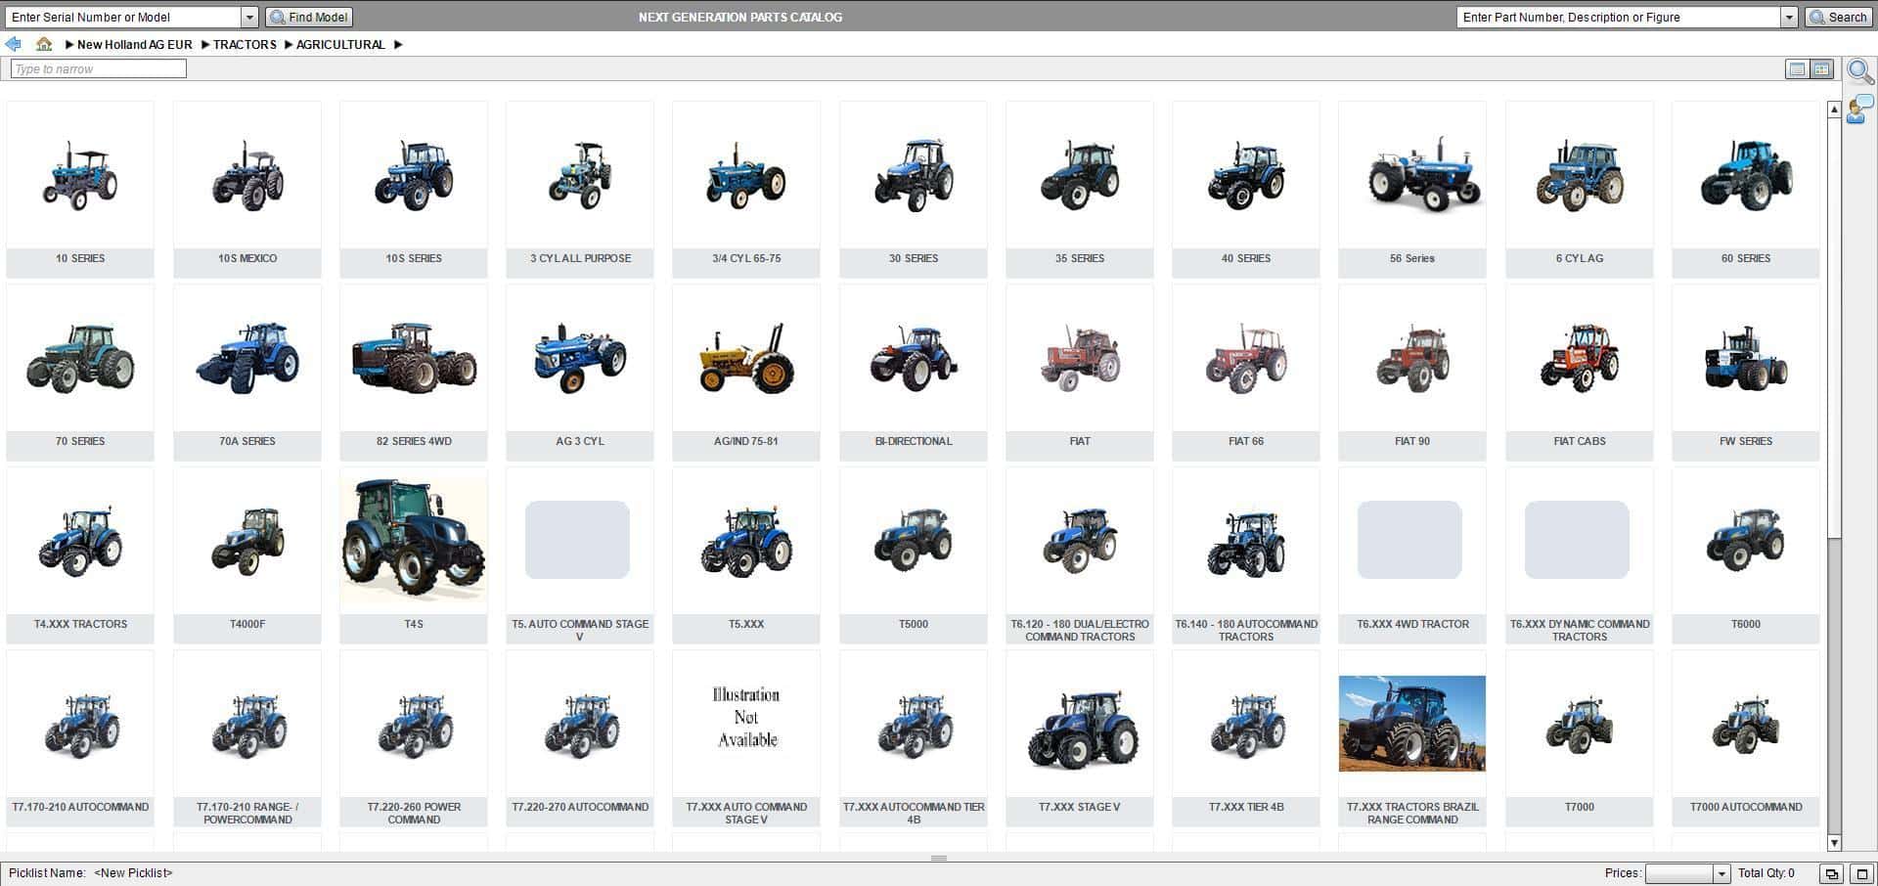Viewport: 1878px width, 886px height.
Task: Open the FIAT 90 tractor thumbnail
Action: coord(1412,373)
